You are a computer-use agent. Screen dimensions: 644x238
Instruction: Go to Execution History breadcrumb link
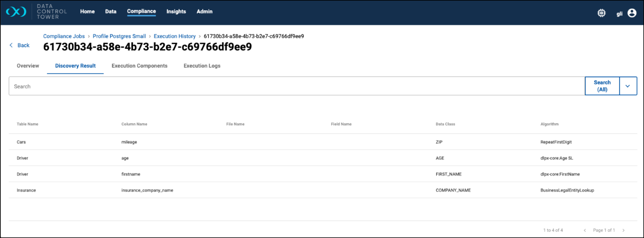coord(174,36)
